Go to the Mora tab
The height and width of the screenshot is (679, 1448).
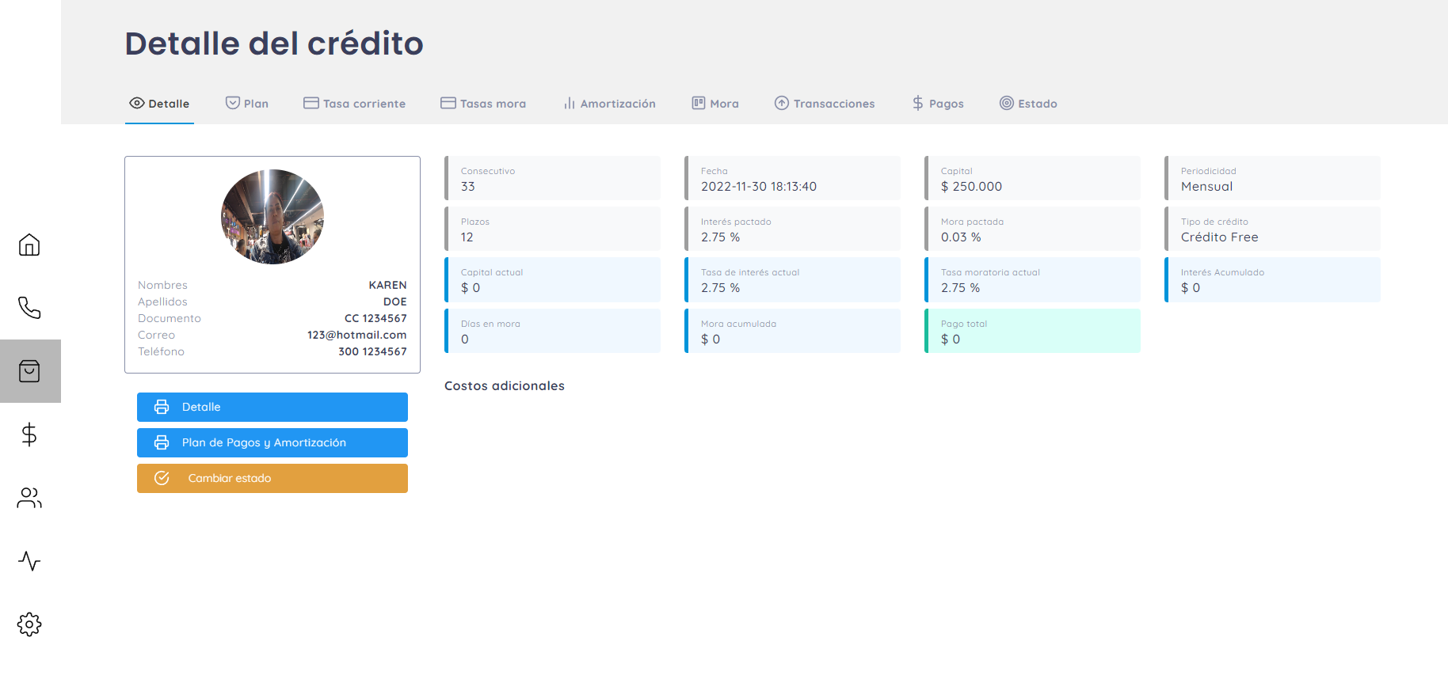point(715,104)
